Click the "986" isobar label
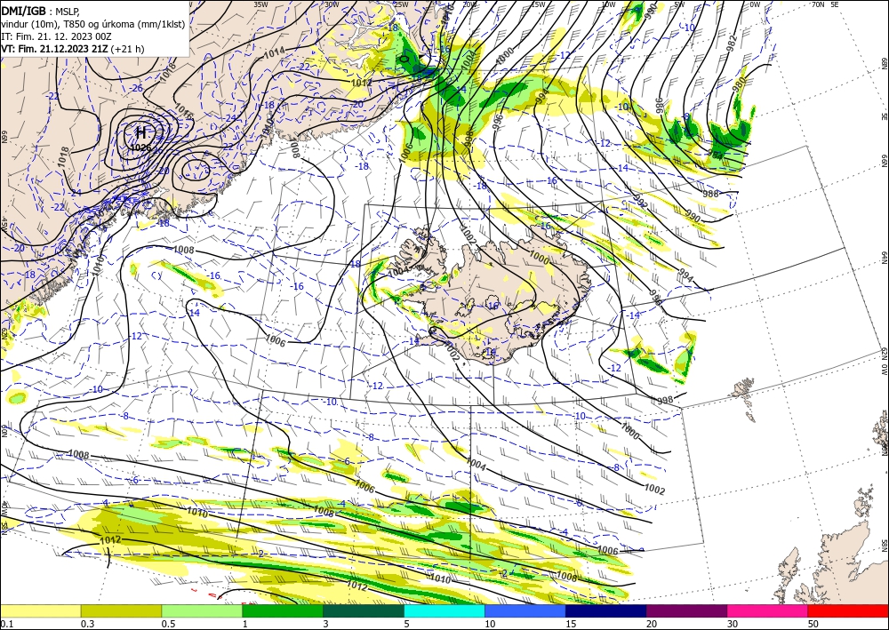The image size is (889, 630). pos(659,105)
